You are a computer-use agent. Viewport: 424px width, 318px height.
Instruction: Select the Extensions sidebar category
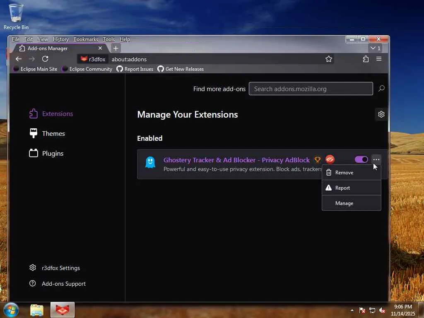pos(51,113)
